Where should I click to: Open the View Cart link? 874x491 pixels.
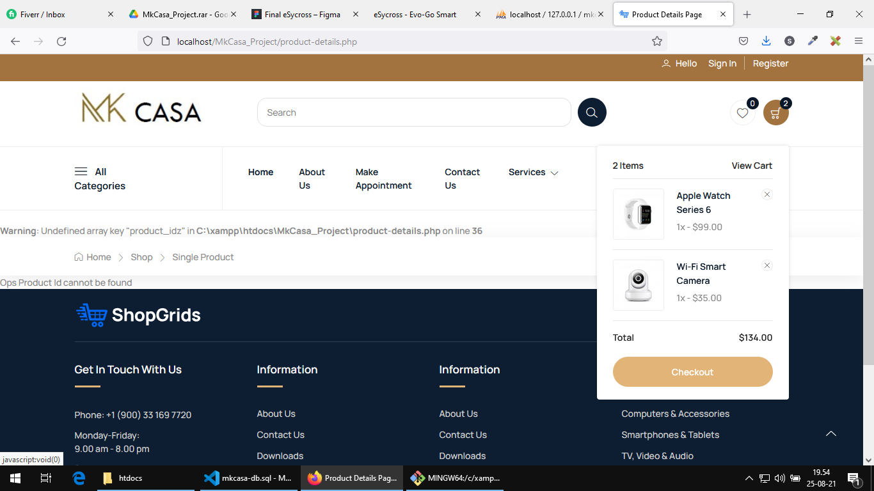point(752,166)
